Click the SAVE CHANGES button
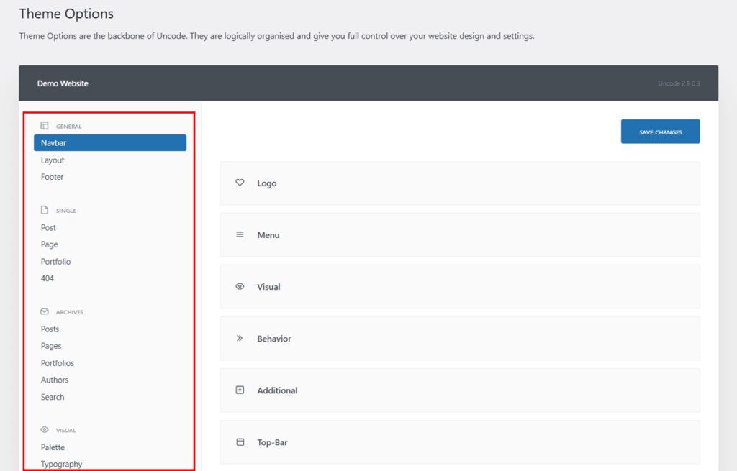The height and width of the screenshot is (471, 737). coord(660,131)
